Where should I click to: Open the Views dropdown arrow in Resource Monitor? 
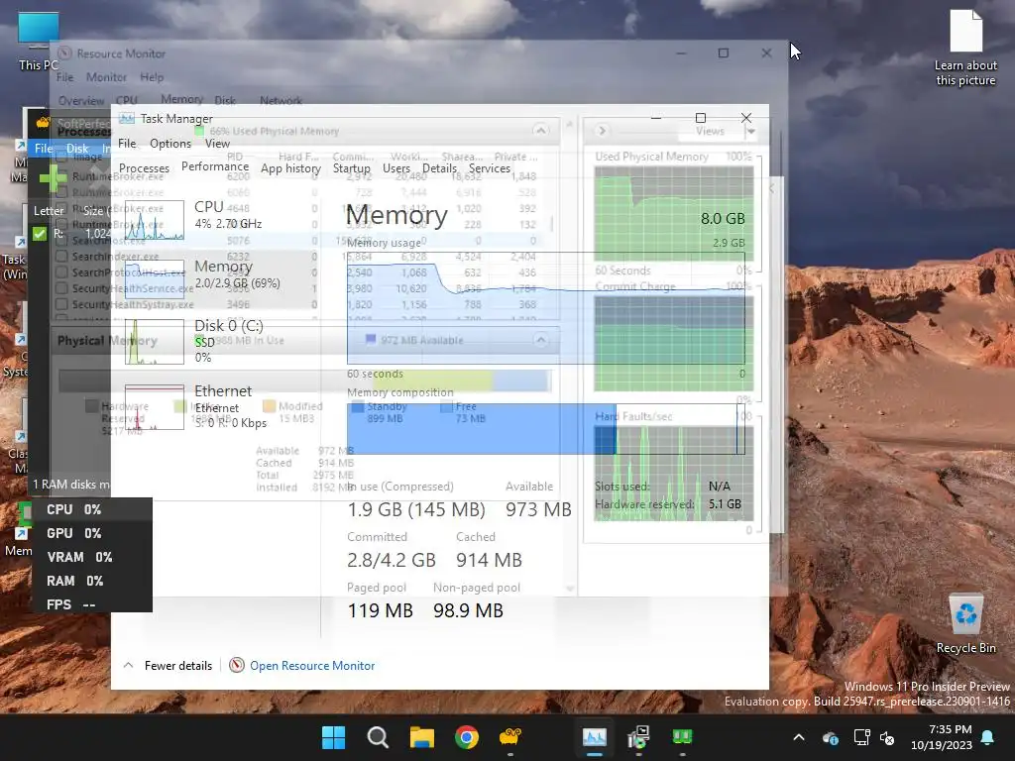751,131
